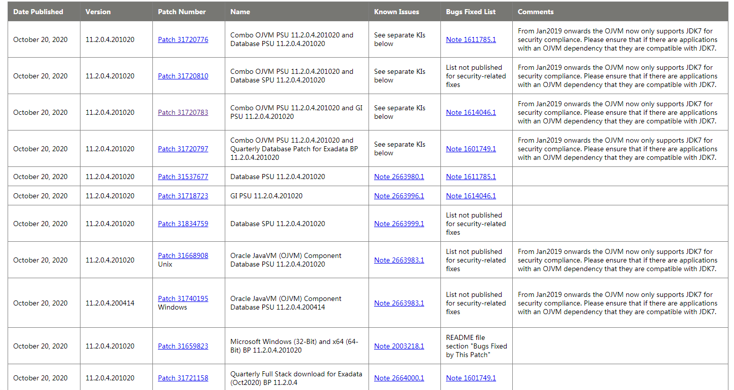Click 'Quarterly Database Patch for Exadata BP' name

pyautogui.click(x=294, y=149)
